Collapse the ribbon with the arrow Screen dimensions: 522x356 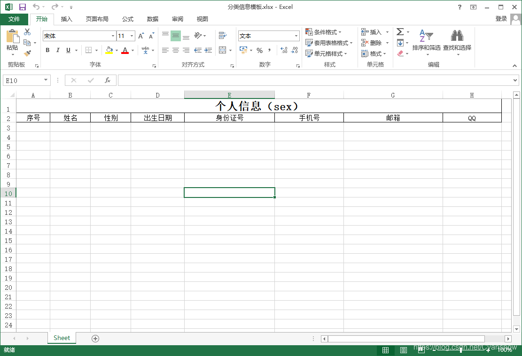coord(514,66)
